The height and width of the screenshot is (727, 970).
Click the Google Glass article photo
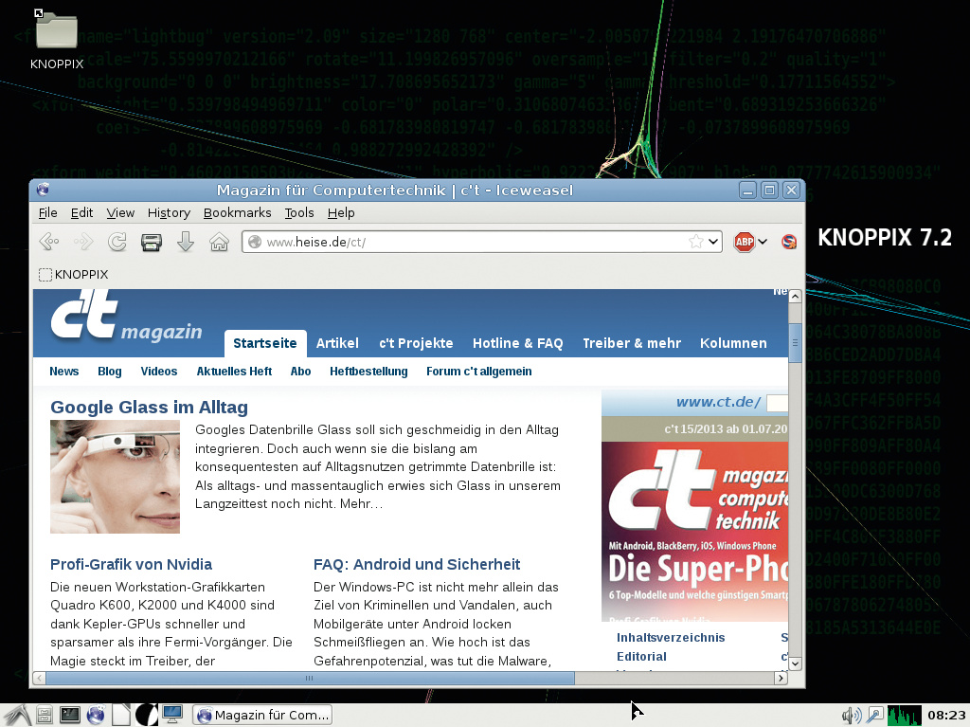(115, 477)
